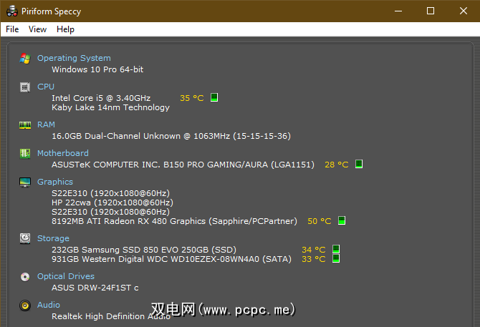Click the 34 °C SSD temperature value
The width and height of the screenshot is (480, 327).
pos(314,250)
